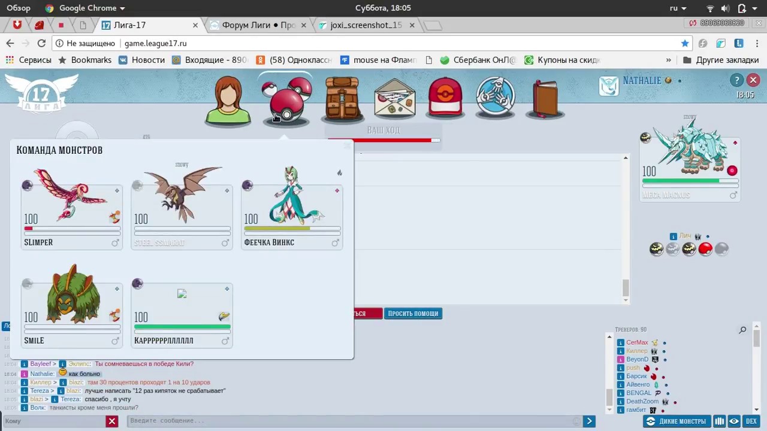Screen dimensions: 767x431
Task: Open the Bookmarks bookmark item
Action: click(84, 60)
